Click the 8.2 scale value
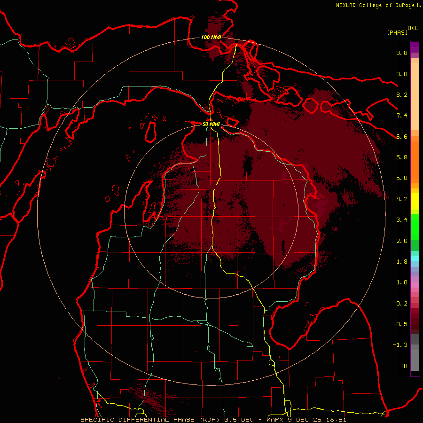The image size is (423, 423). point(402,94)
